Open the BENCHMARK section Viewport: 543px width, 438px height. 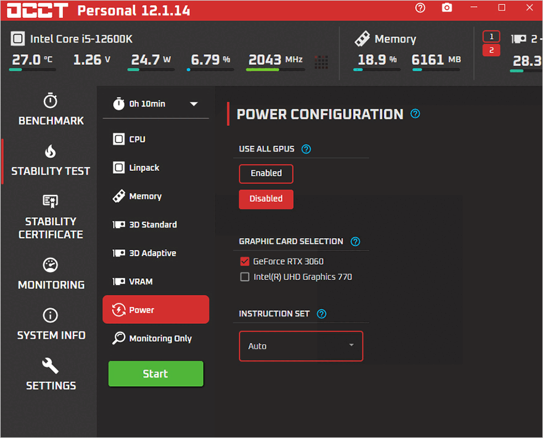coord(51,109)
